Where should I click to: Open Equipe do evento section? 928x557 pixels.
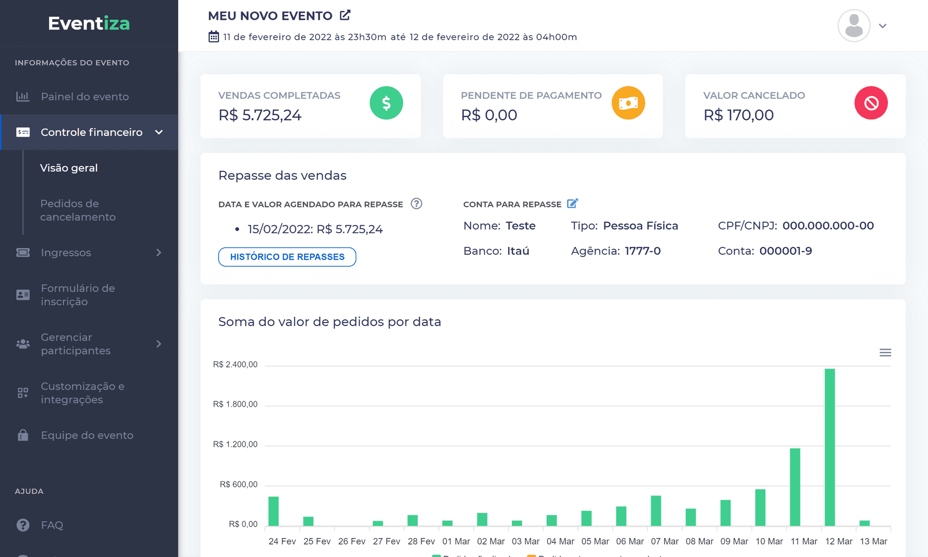tap(87, 435)
